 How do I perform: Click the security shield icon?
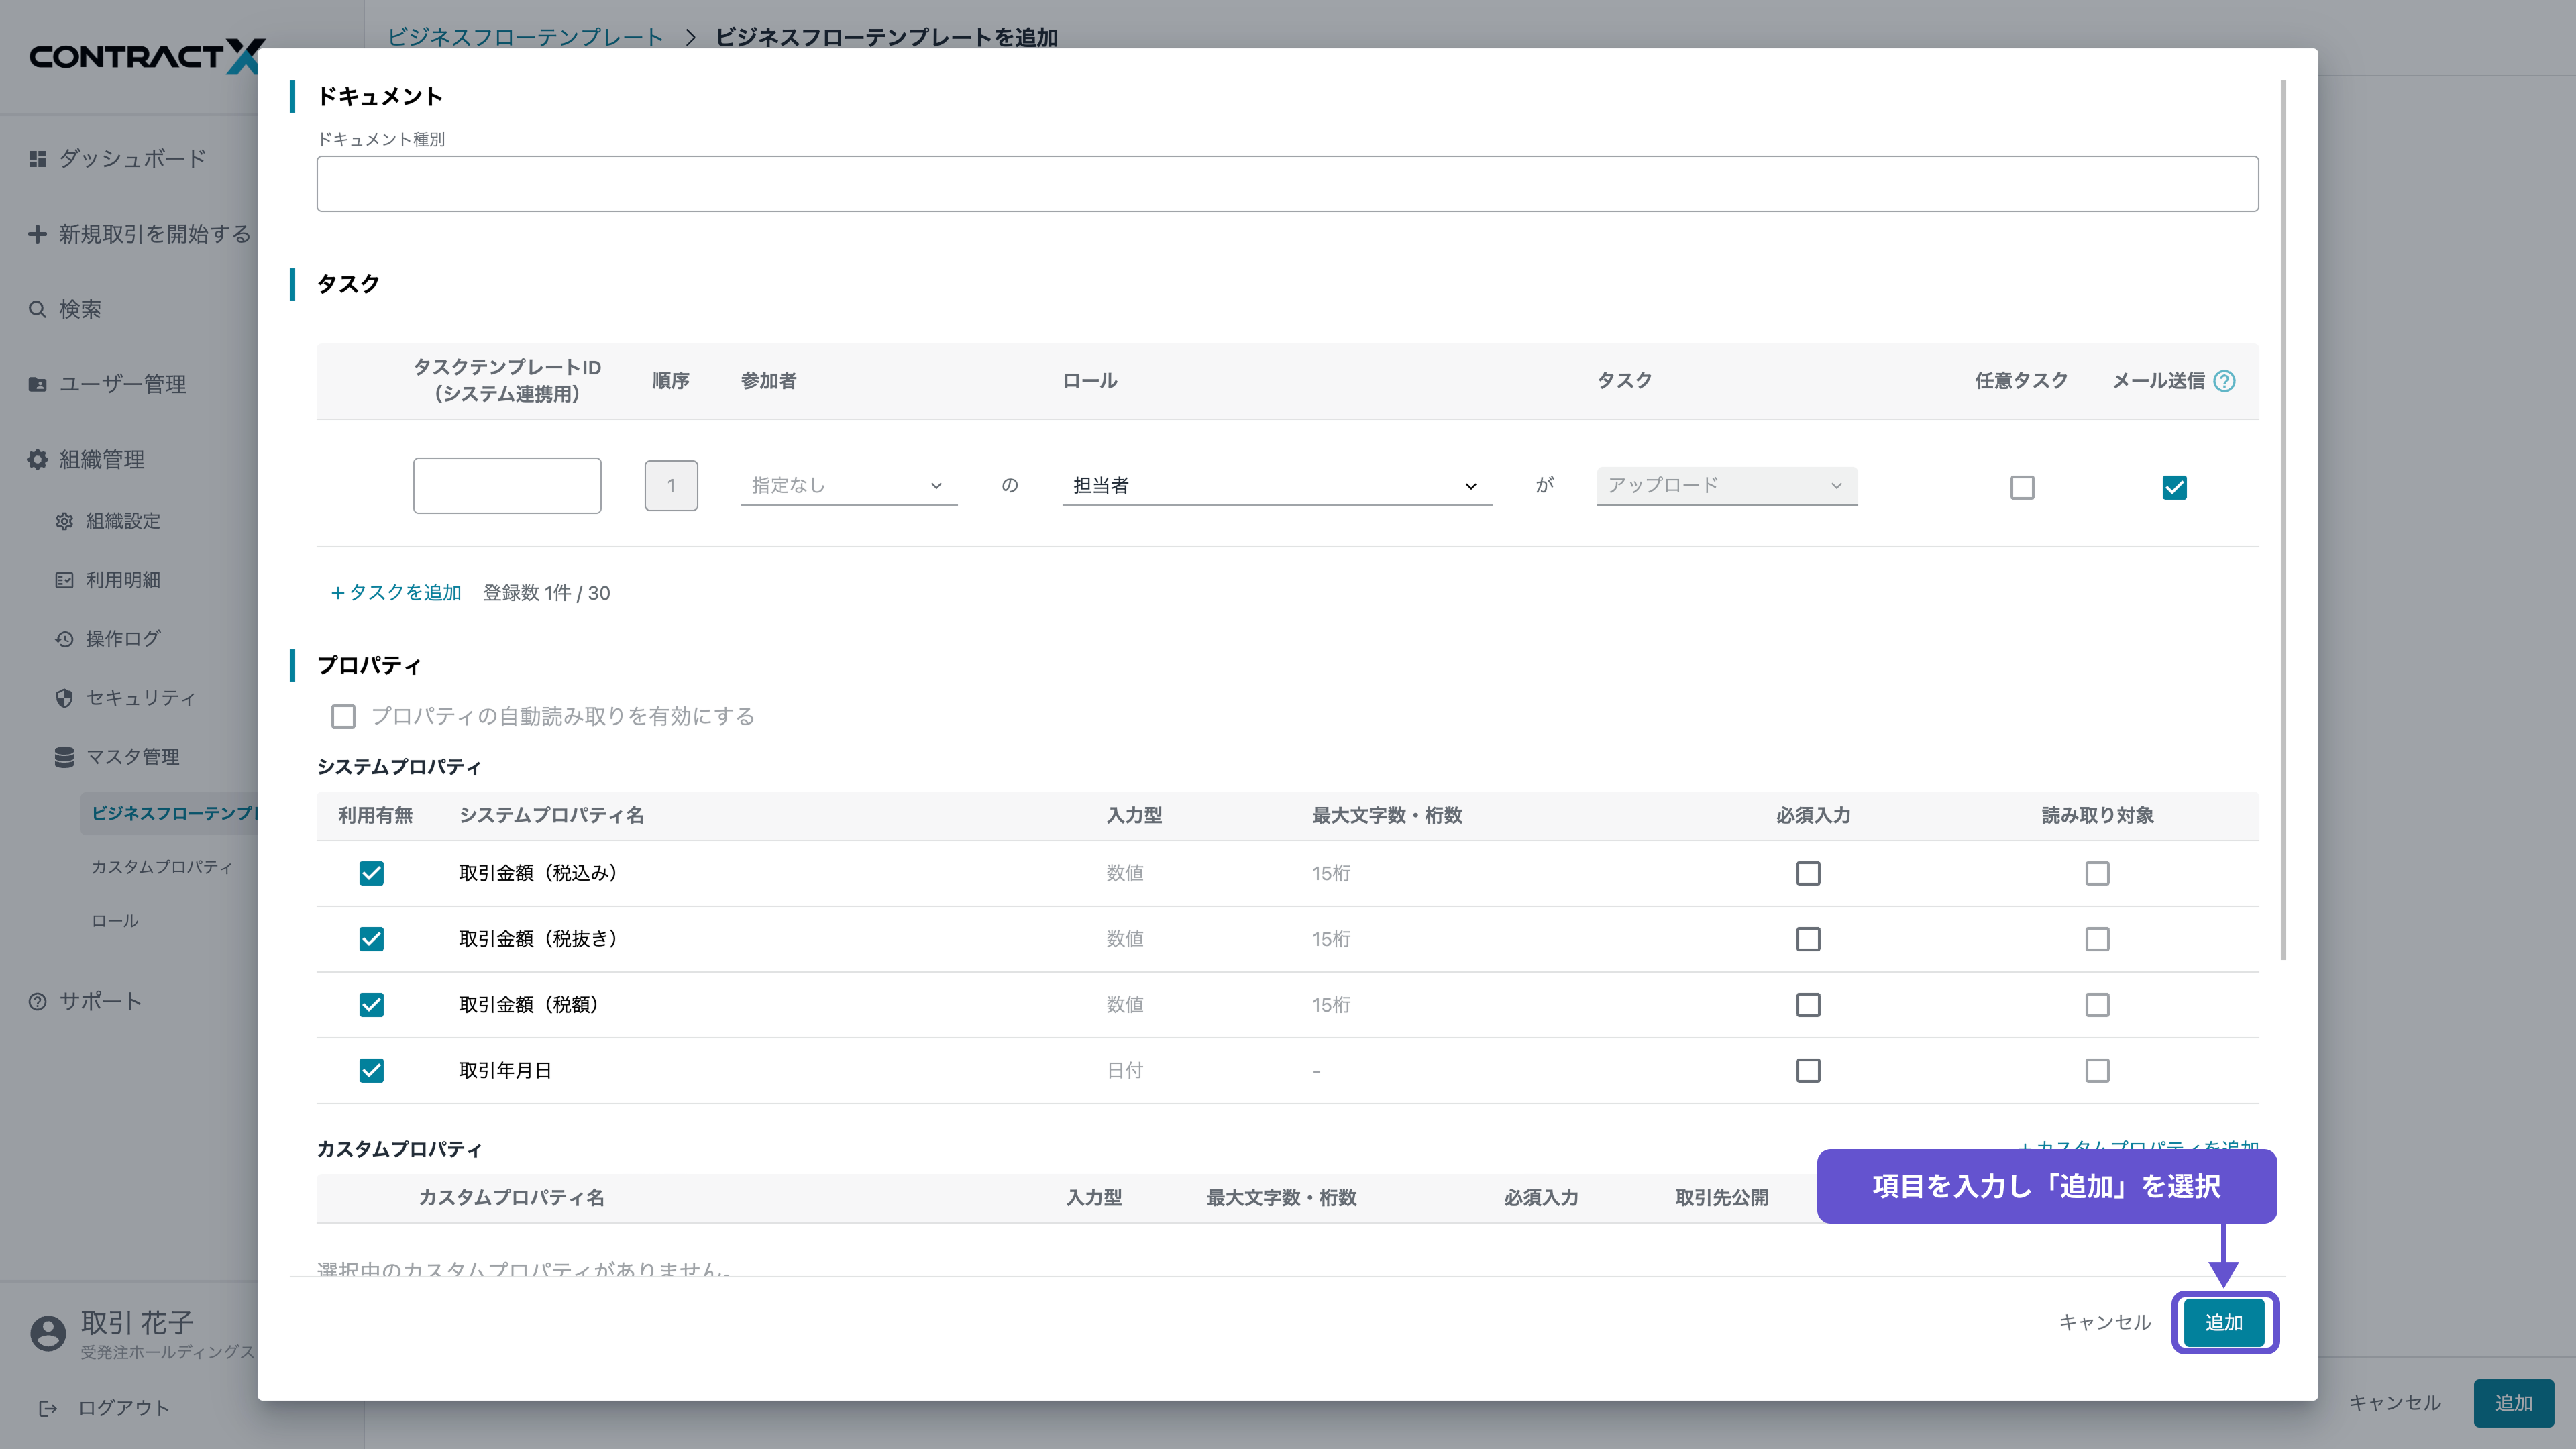64,698
